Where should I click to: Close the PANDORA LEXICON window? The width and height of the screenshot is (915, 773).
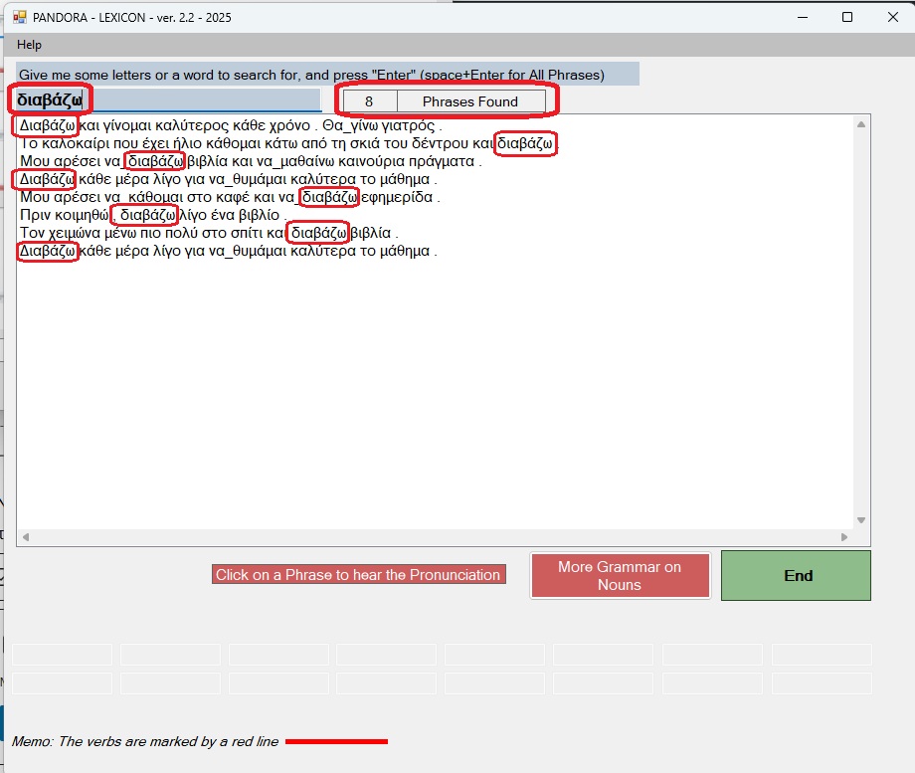click(x=891, y=17)
